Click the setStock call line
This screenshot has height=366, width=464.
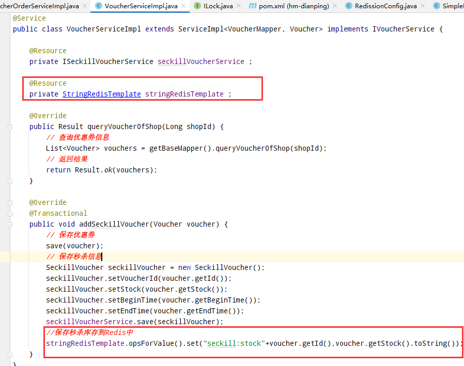136,289
